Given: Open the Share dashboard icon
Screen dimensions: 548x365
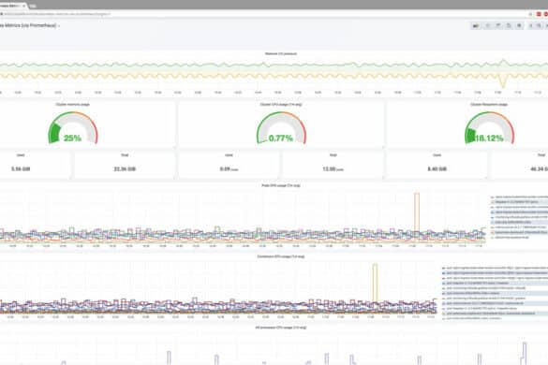Looking at the screenshot, I should [498, 26].
